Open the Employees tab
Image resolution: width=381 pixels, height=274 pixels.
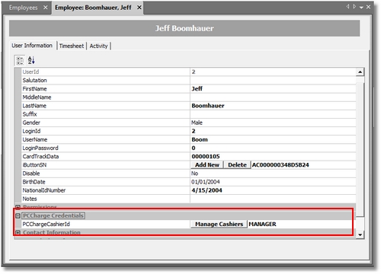point(23,8)
